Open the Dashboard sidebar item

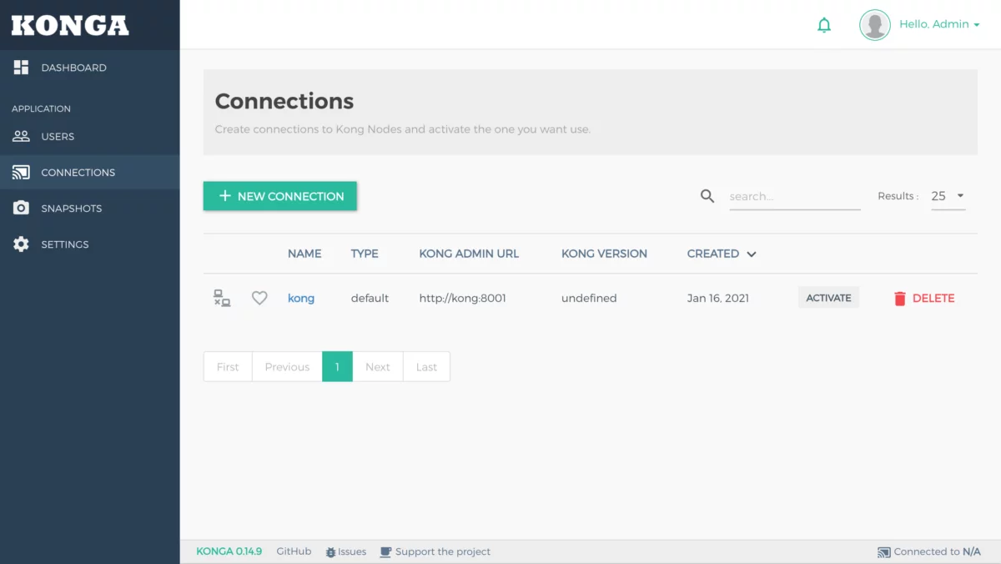[89, 68]
